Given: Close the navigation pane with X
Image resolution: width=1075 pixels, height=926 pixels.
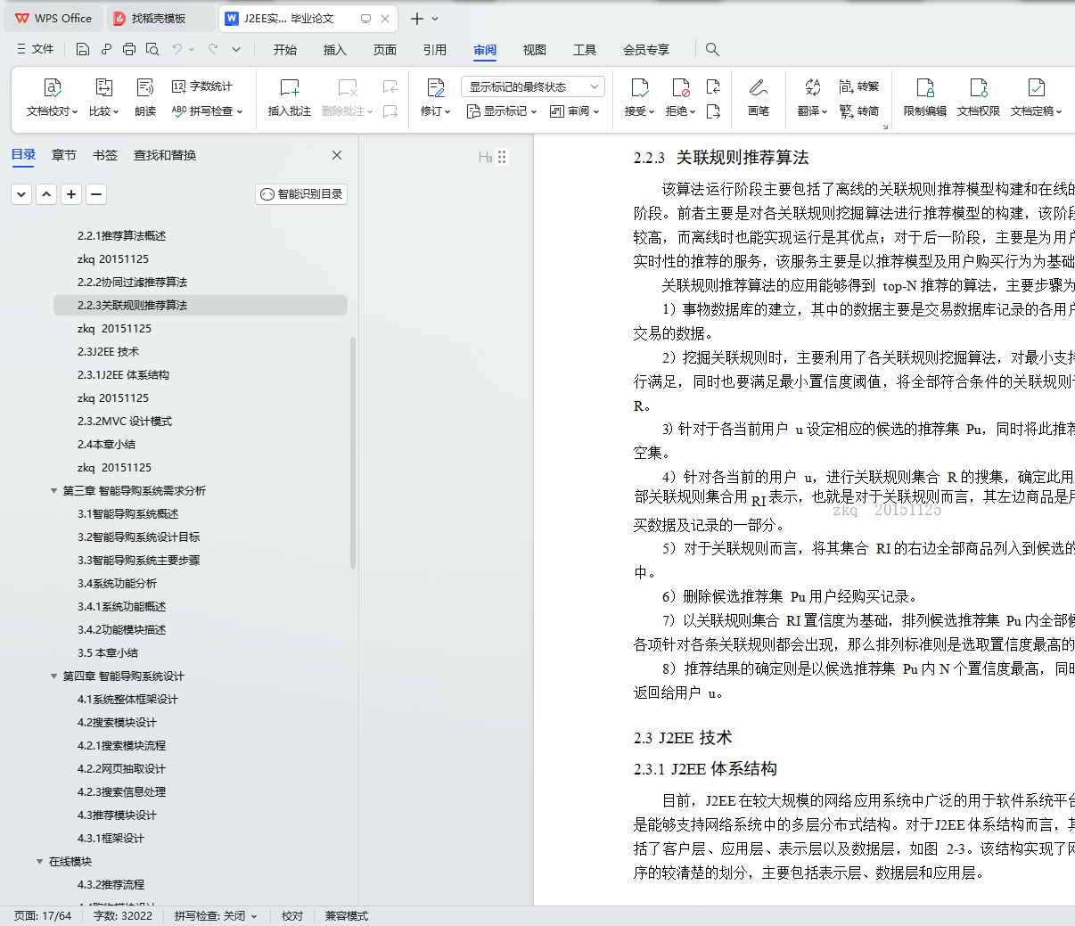Looking at the screenshot, I should [337, 155].
